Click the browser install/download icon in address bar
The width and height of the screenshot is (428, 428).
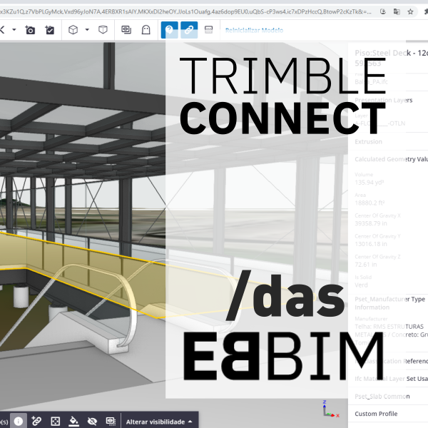(382, 11)
